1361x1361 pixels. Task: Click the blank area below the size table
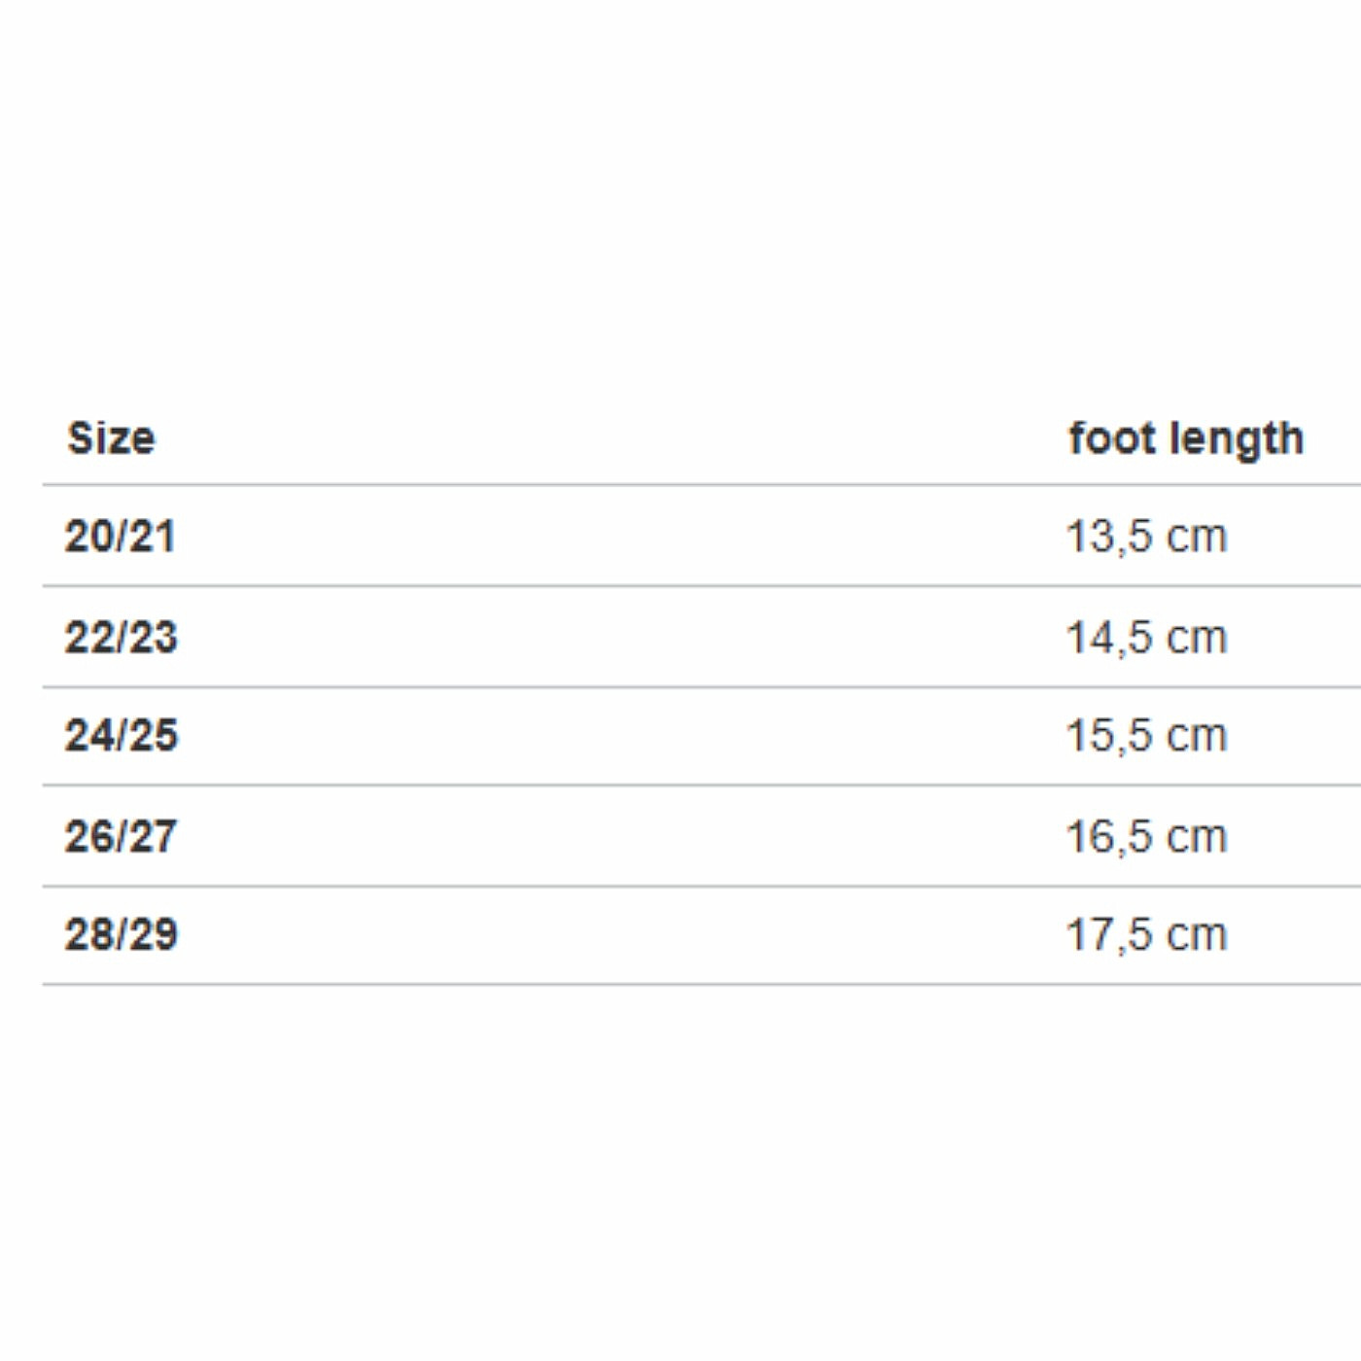pos(680,1167)
